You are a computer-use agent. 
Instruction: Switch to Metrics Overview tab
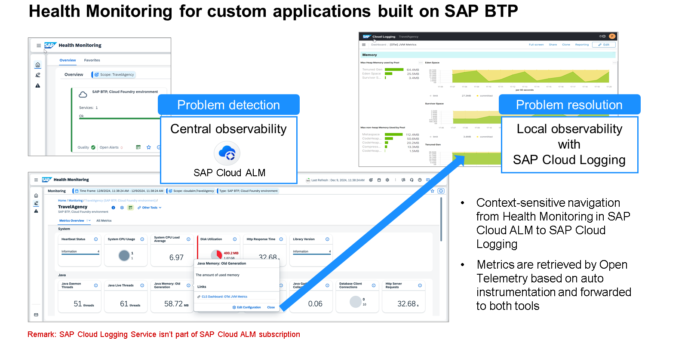[72, 220]
